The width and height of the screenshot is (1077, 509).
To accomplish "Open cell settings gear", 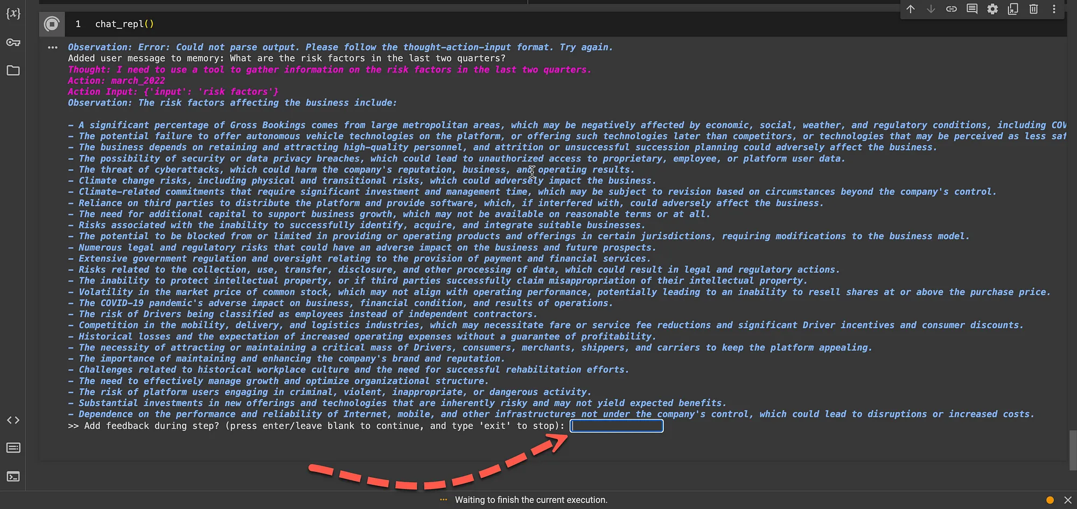I will pyautogui.click(x=992, y=9).
